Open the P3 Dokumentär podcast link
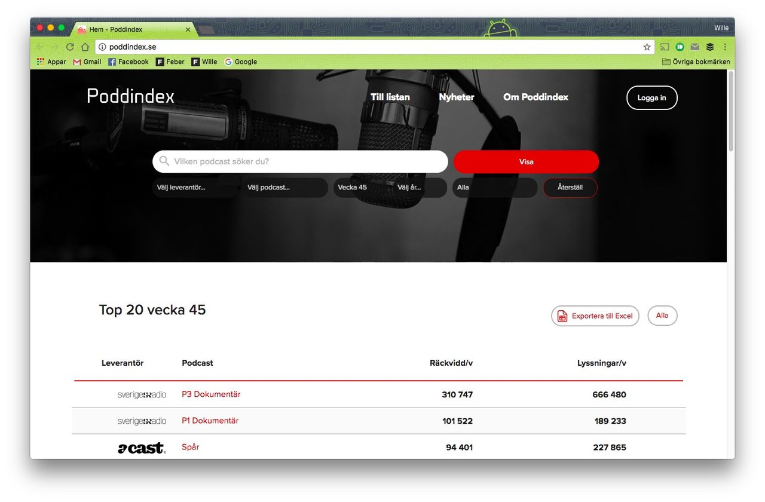 click(211, 394)
